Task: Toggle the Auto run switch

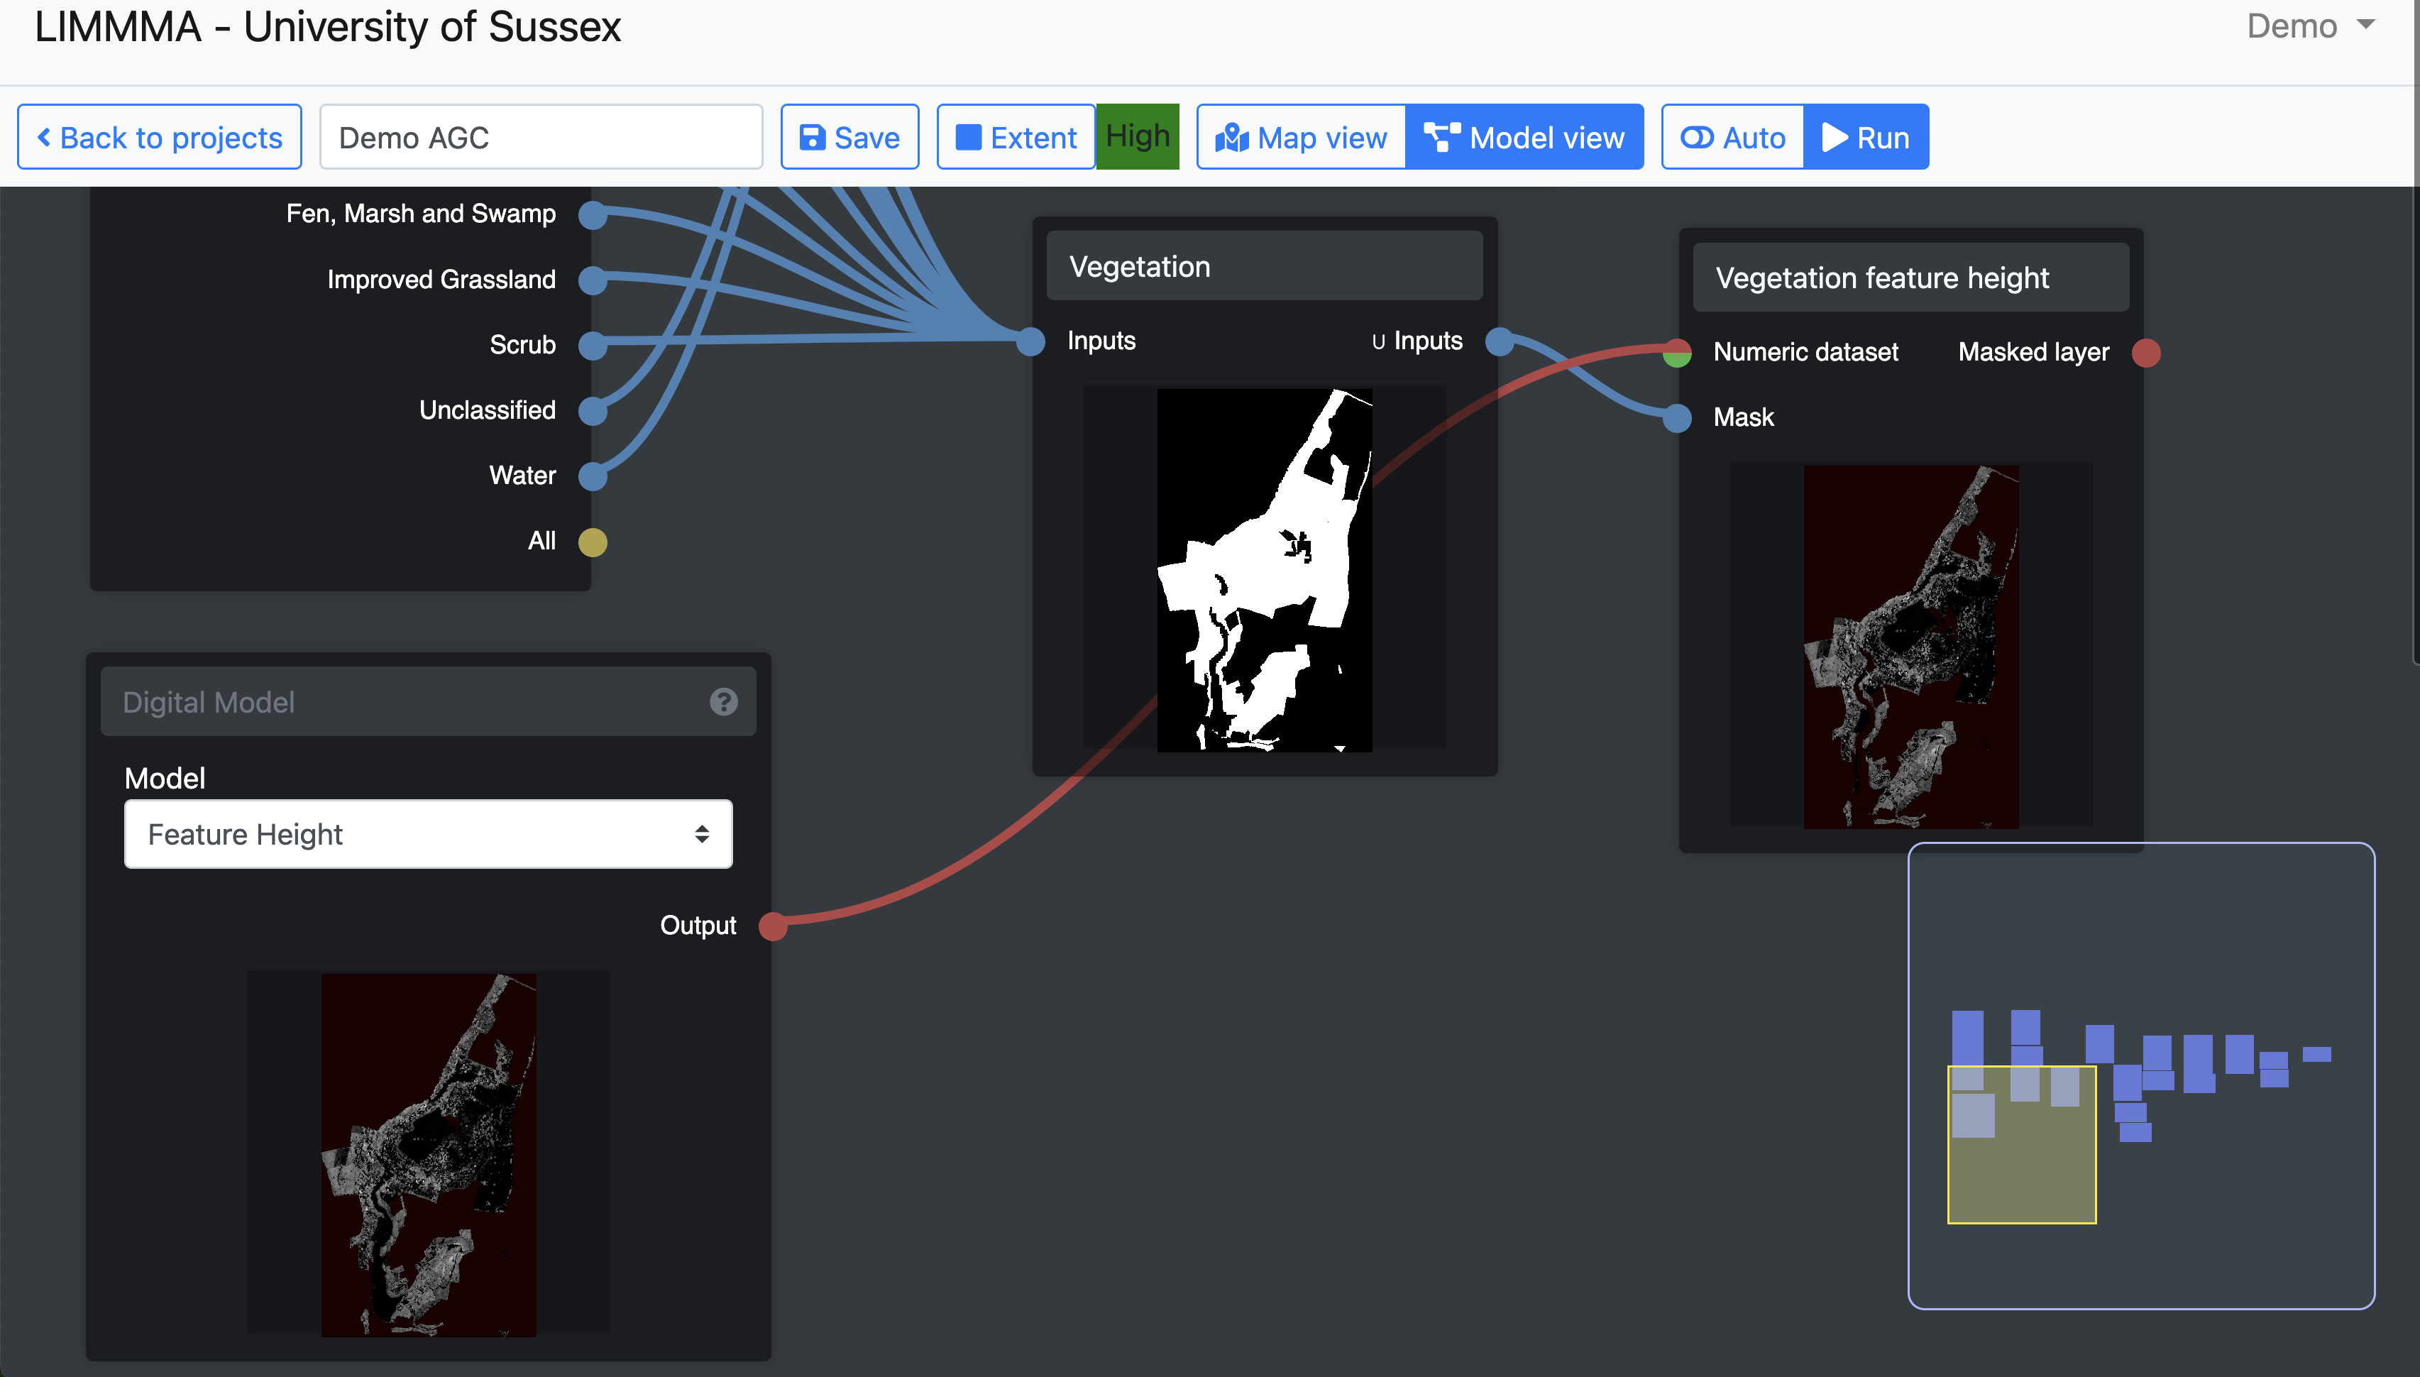Action: pyautogui.click(x=1732, y=138)
